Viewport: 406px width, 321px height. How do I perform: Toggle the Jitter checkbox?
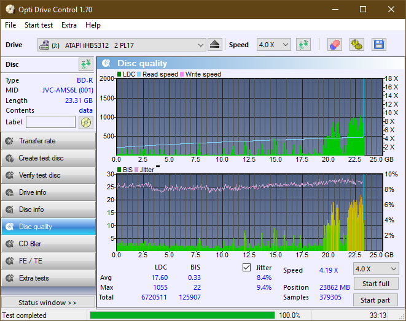pos(246,268)
